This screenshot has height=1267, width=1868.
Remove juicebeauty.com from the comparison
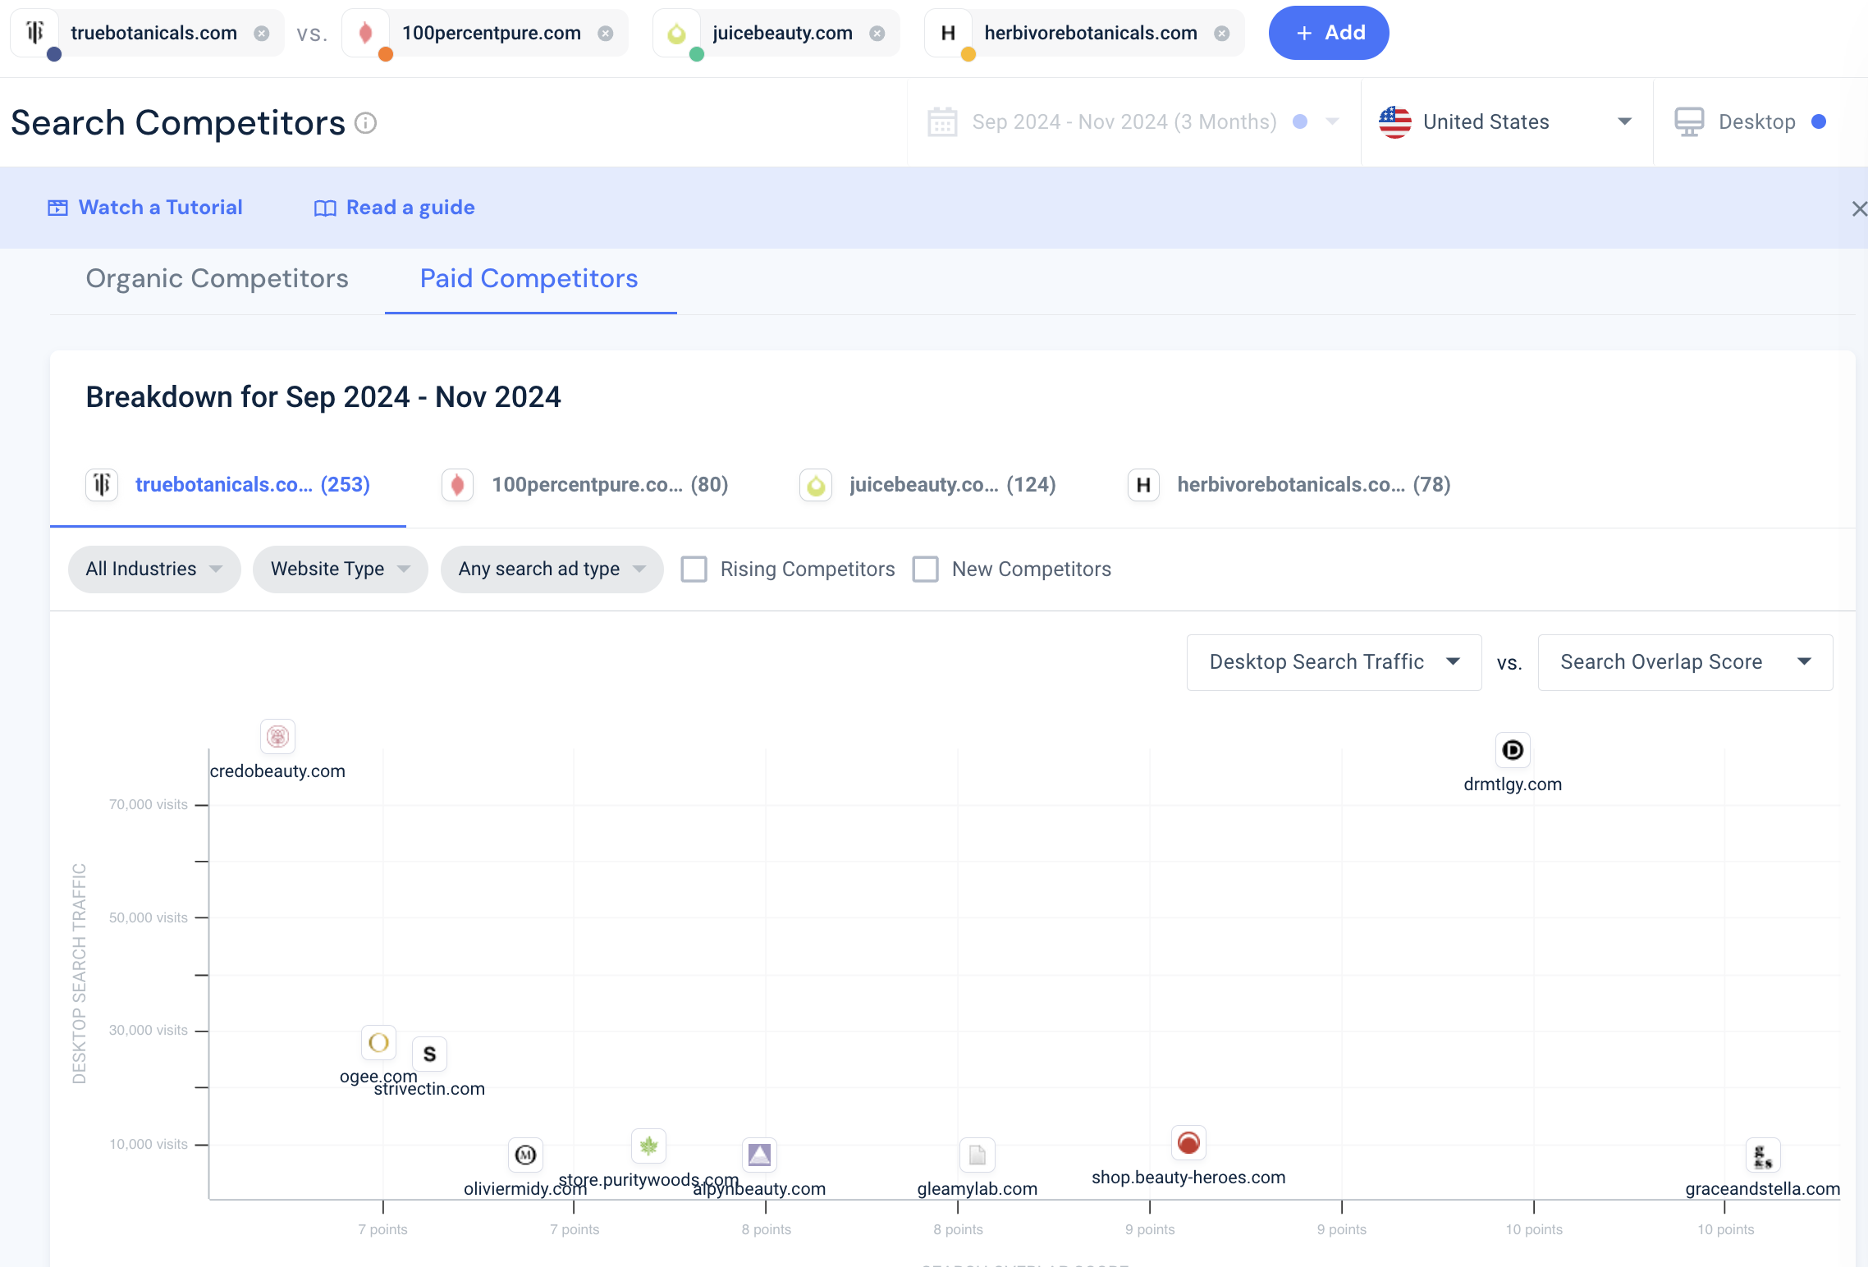coord(877,34)
